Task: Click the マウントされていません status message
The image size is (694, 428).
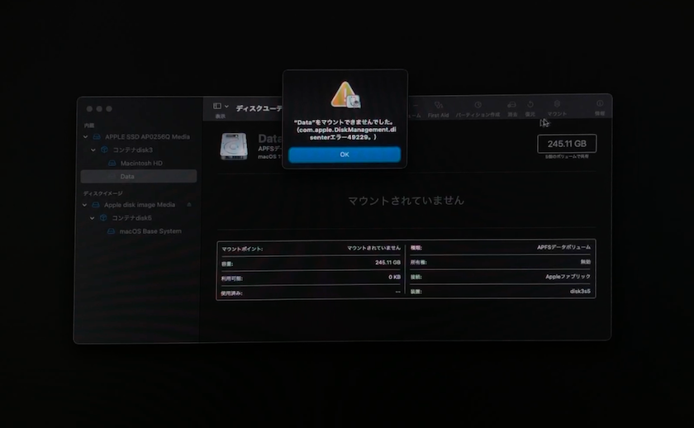Action: click(406, 201)
